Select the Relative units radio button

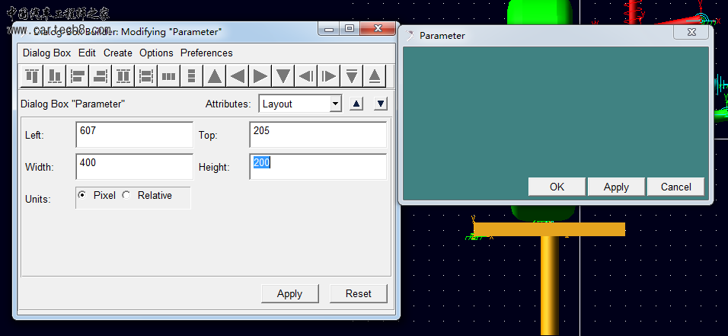point(126,195)
